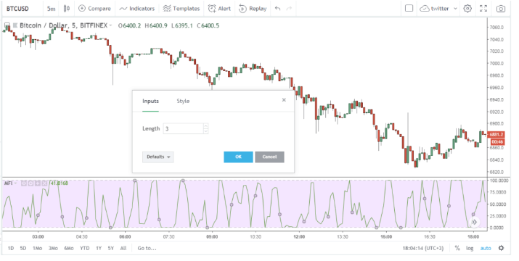Open the candlestick chart style selector

point(67,9)
